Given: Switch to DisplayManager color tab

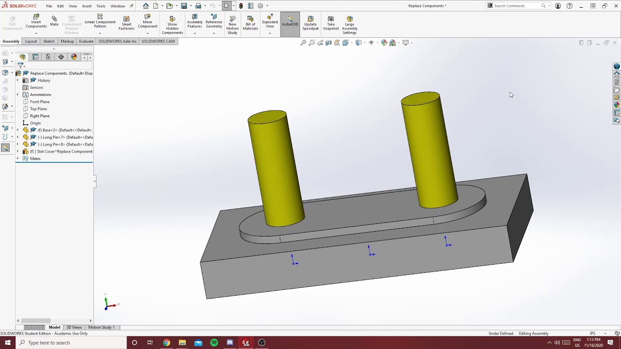Looking at the screenshot, I should 74,57.
